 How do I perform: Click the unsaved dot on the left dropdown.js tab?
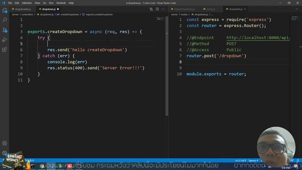pos(58,9)
